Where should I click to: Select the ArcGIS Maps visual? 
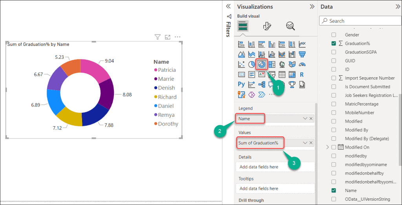[241, 95]
